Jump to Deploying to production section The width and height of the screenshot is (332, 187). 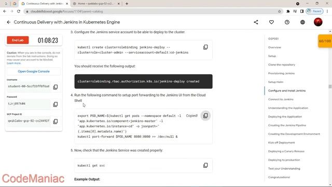tap(284, 160)
